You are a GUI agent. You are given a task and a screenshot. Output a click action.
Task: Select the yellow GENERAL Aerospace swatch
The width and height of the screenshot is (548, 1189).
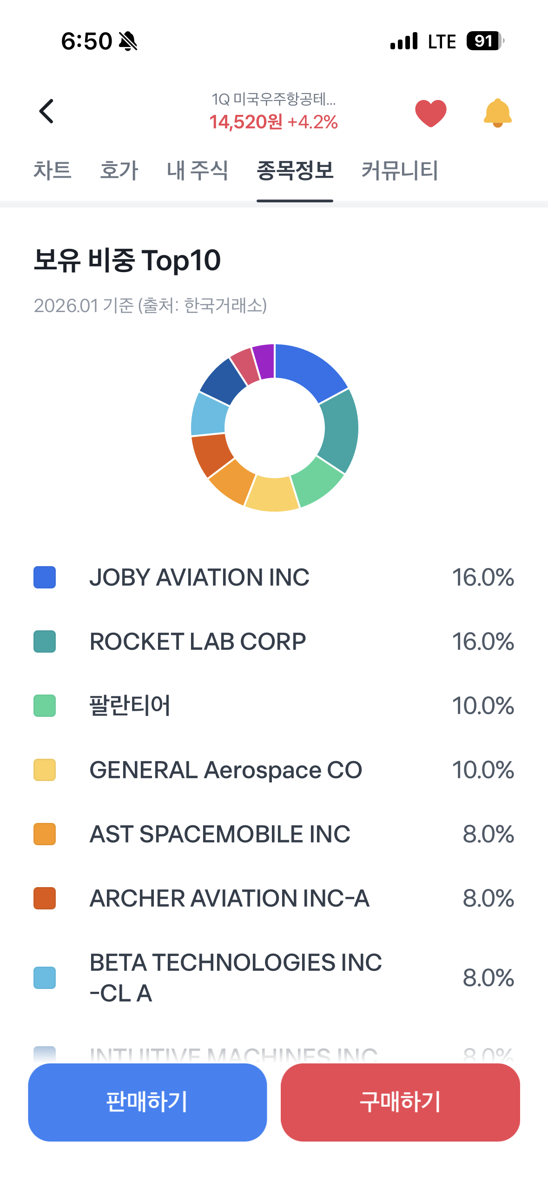[45, 770]
